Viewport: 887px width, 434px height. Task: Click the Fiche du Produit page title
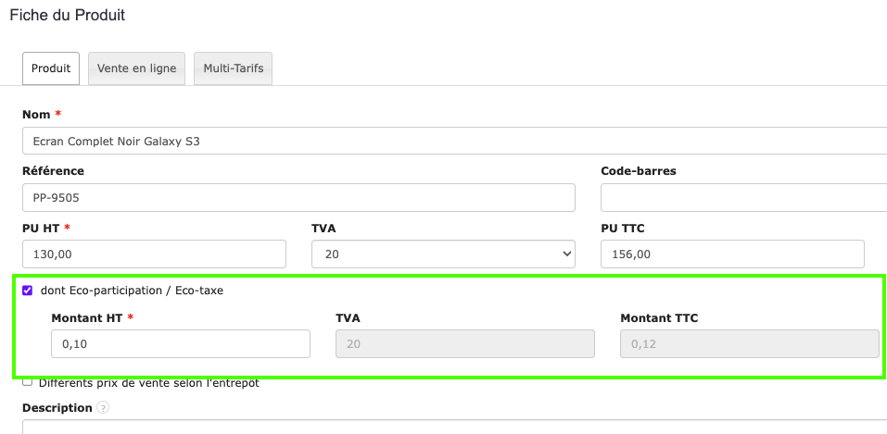point(67,16)
